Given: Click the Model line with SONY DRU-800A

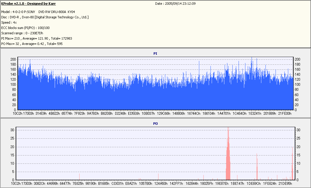Looking at the screenshot, I should pos(38,12).
